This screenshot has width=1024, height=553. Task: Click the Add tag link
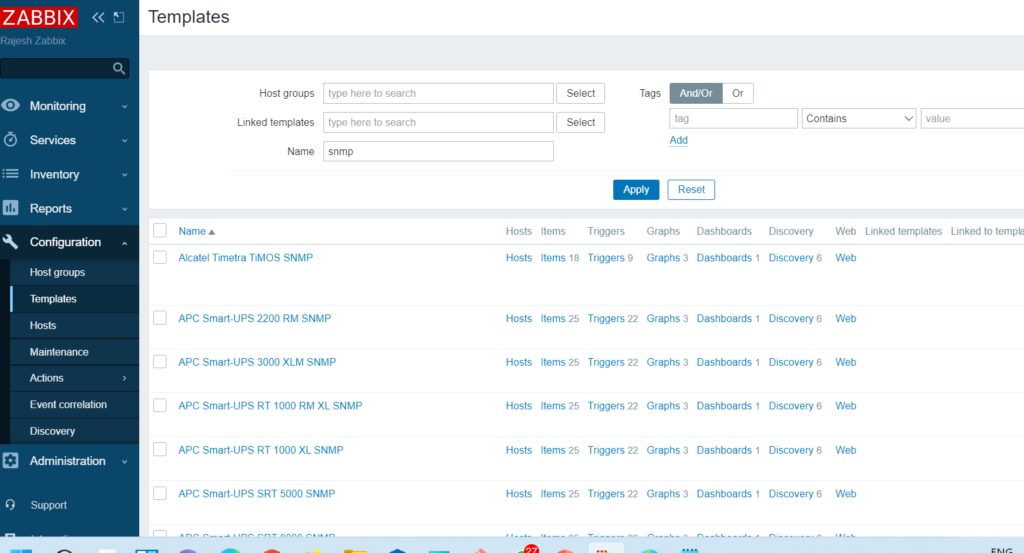[x=678, y=140]
